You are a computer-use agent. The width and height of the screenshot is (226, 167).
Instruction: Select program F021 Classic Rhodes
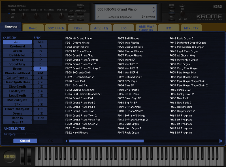(x=78, y=128)
